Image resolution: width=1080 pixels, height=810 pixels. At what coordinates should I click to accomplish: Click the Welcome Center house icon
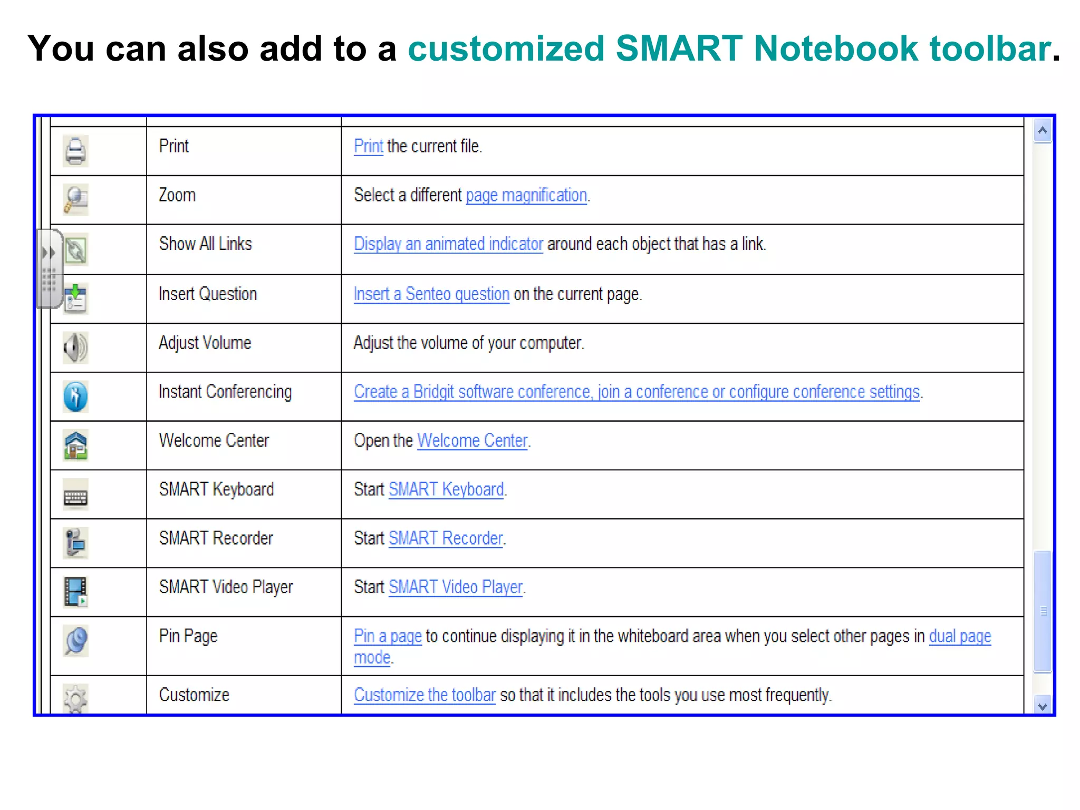click(75, 446)
